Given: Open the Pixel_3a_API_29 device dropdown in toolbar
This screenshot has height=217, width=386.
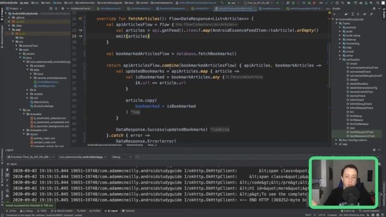Looking at the screenshot, I should tap(258, 2).
